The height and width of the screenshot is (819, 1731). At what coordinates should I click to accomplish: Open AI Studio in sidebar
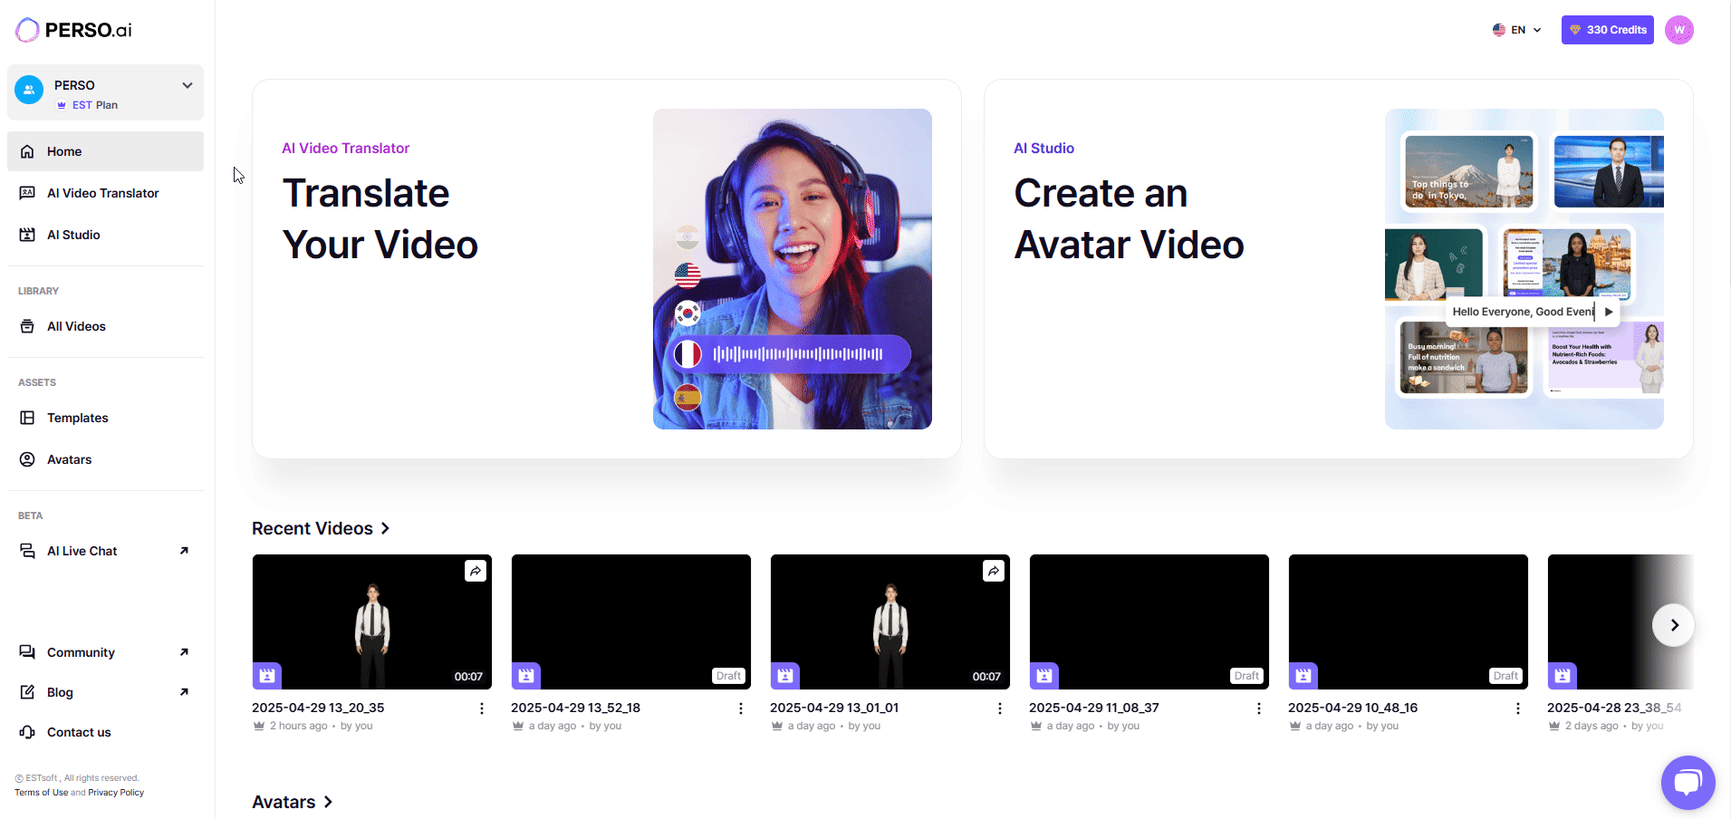tap(105, 235)
